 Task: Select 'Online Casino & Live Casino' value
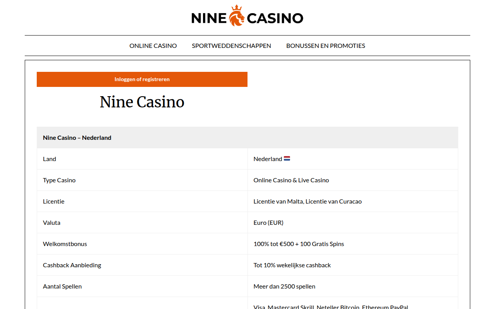(291, 180)
